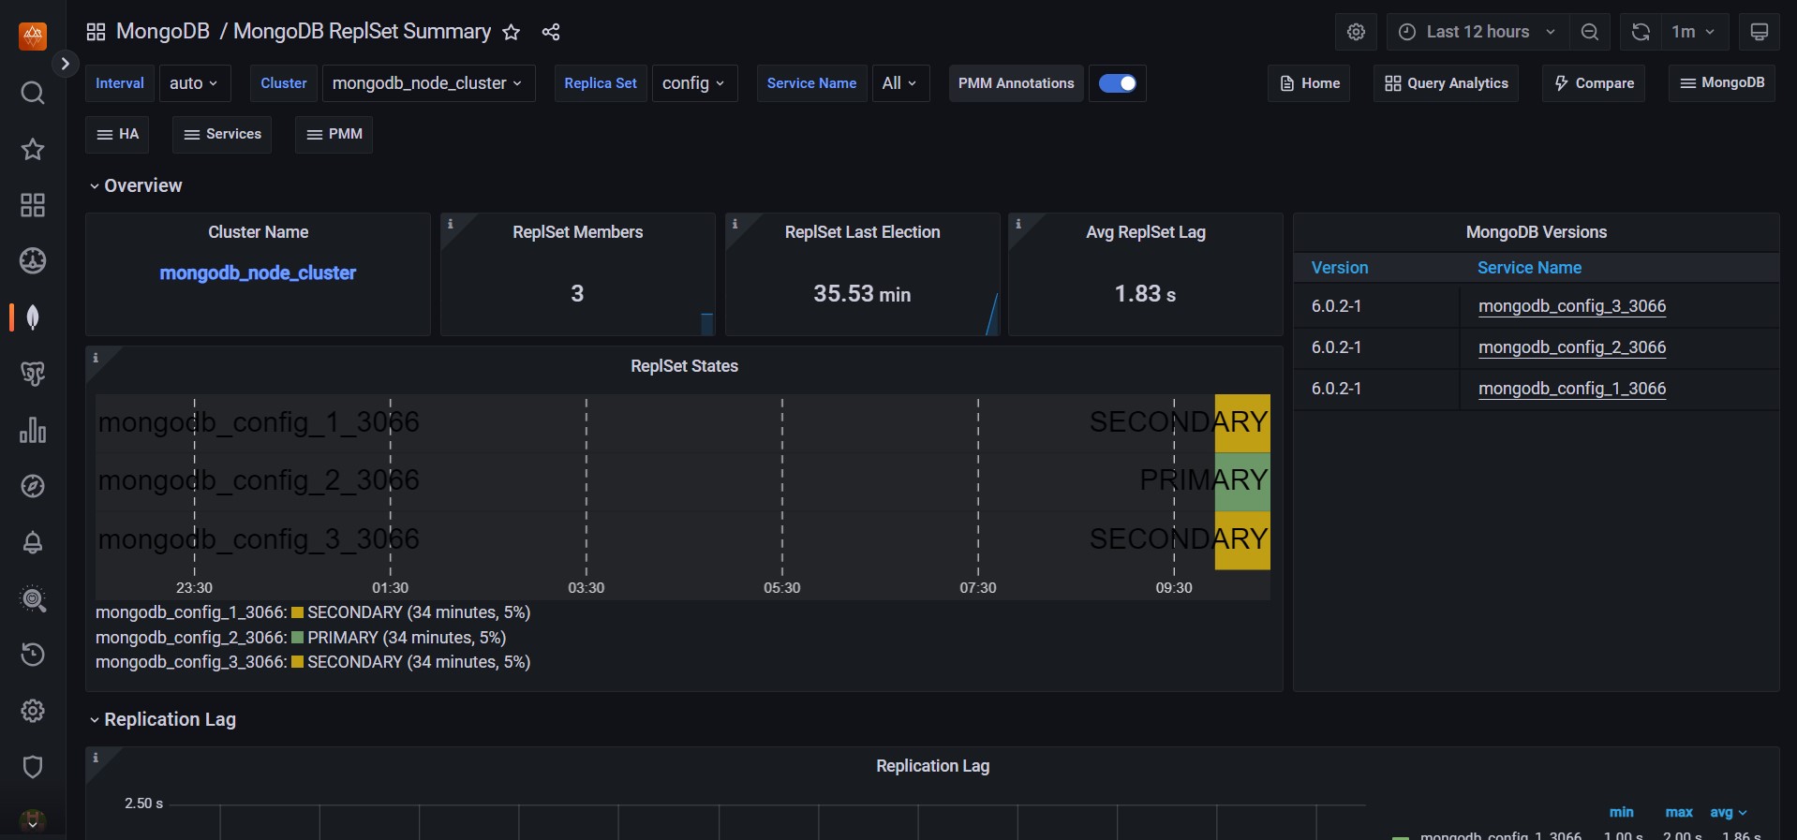Open the 1m refresh interval dropdown
The height and width of the screenshot is (840, 1797).
click(1693, 32)
